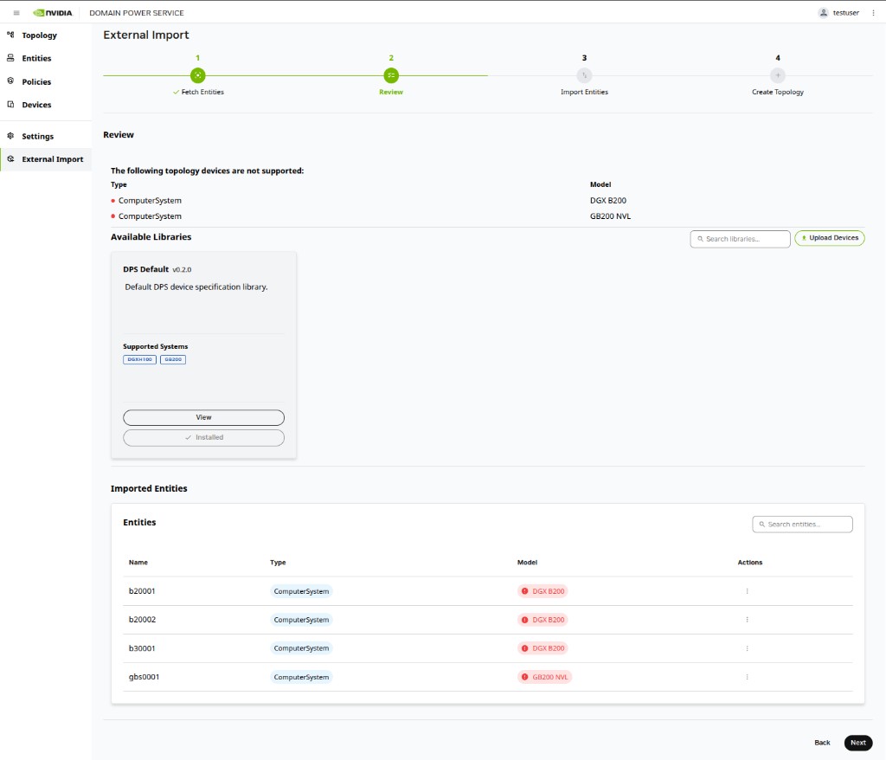Click ComputerSystem type tag for gbs0001
The width and height of the screenshot is (886, 760).
tap(301, 677)
